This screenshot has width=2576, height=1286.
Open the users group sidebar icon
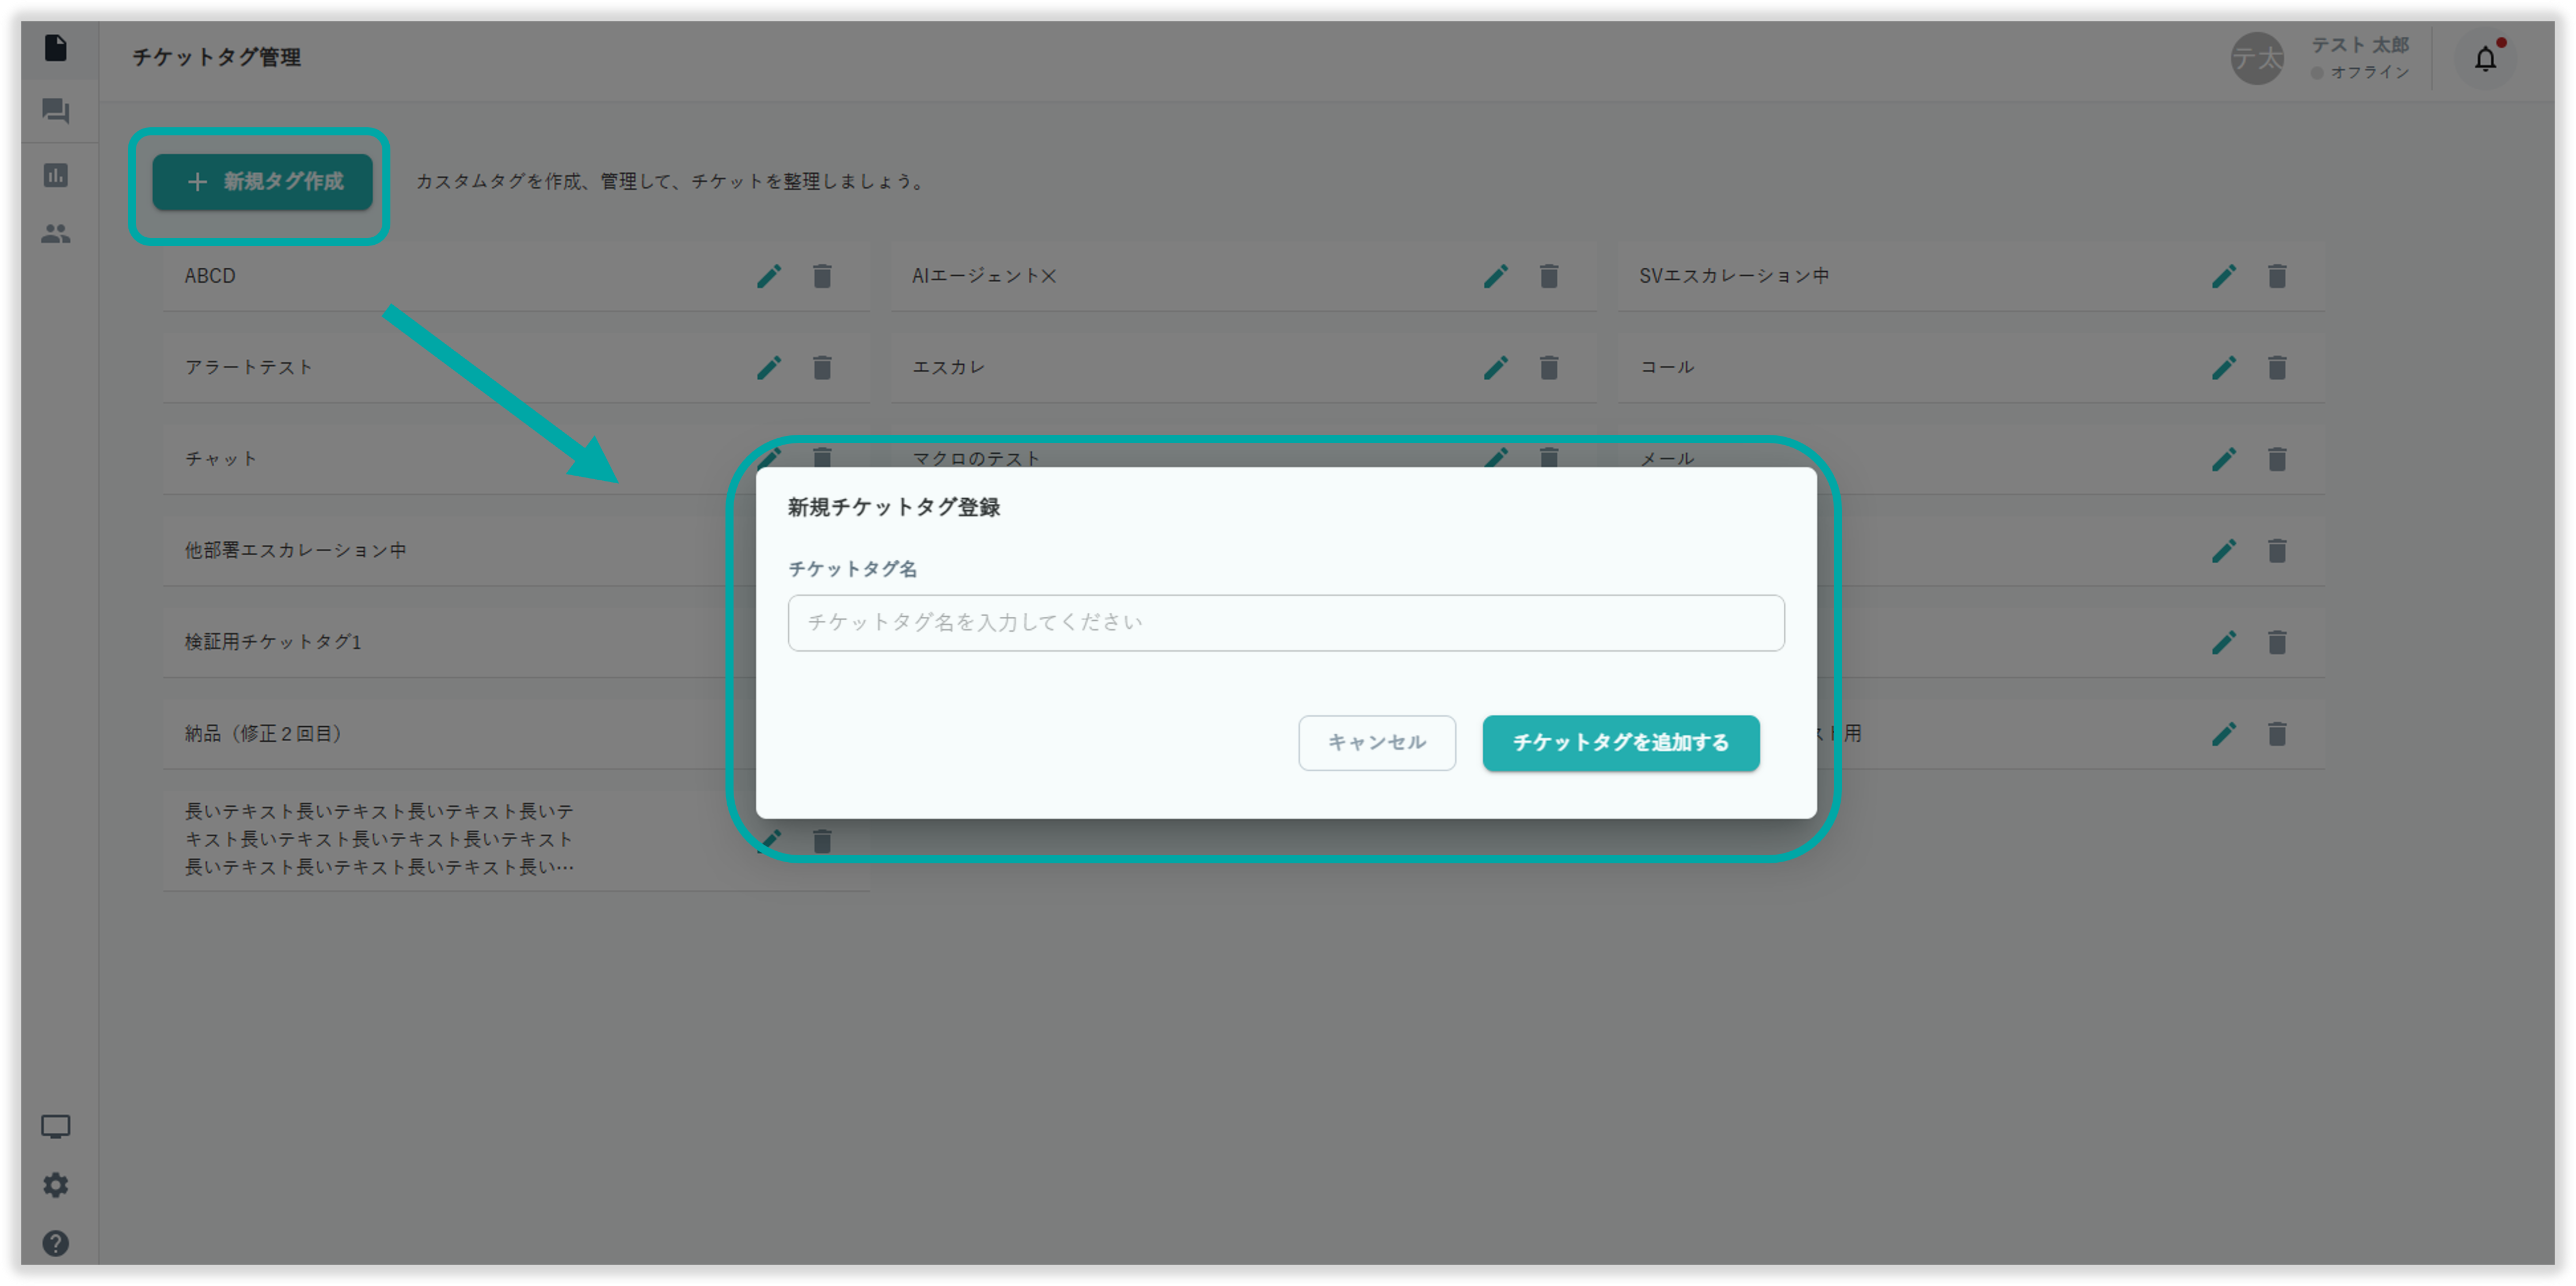coord(56,234)
